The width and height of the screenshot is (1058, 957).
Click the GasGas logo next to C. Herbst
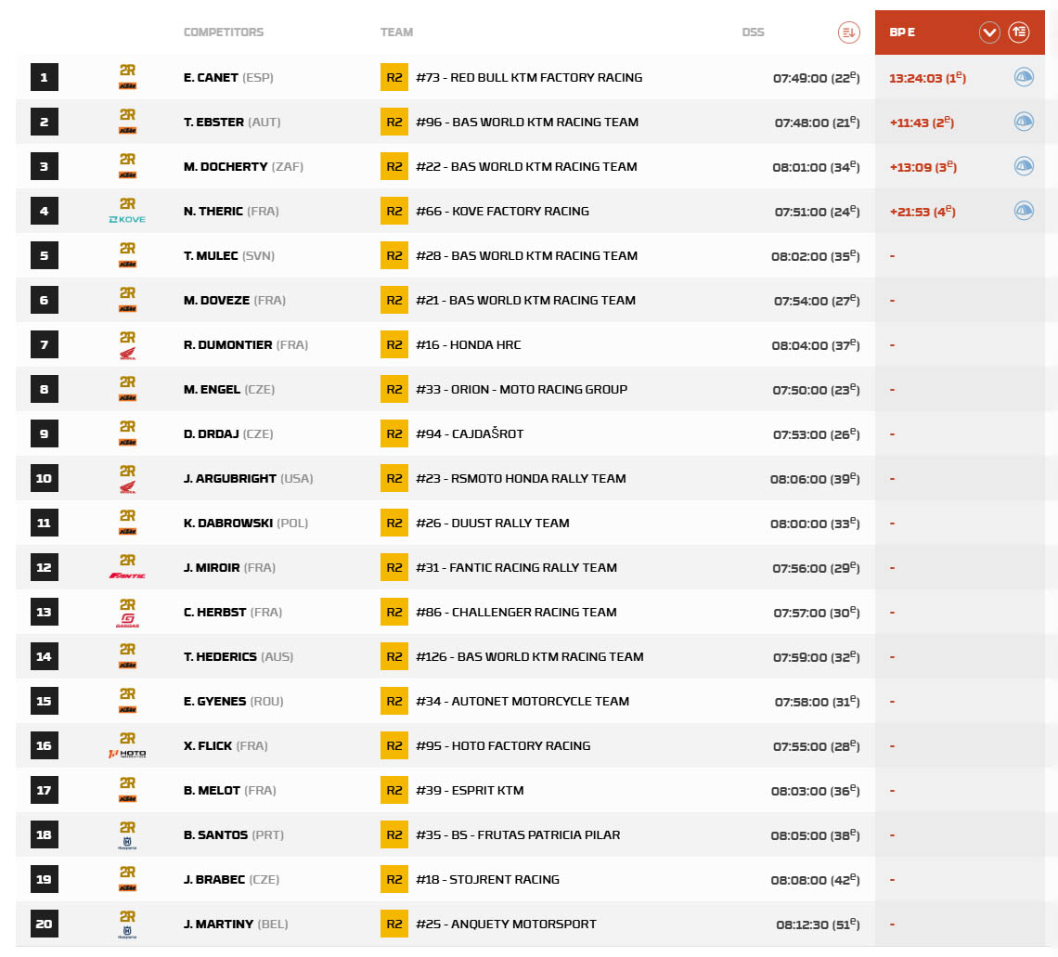click(x=127, y=620)
